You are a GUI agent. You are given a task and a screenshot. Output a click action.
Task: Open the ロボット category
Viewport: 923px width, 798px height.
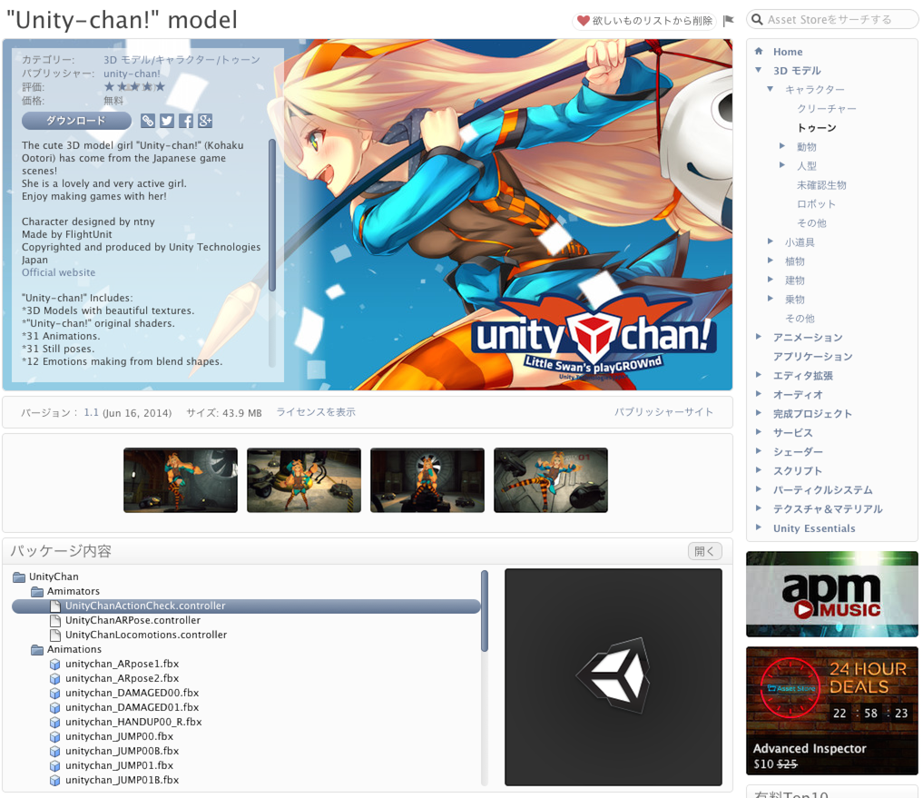[x=816, y=204]
